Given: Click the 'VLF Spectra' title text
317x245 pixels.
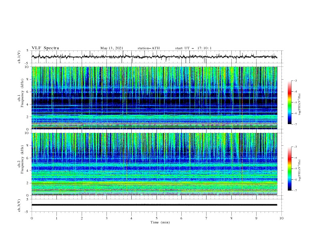Looking at the screenshot, I should (45, 48).
